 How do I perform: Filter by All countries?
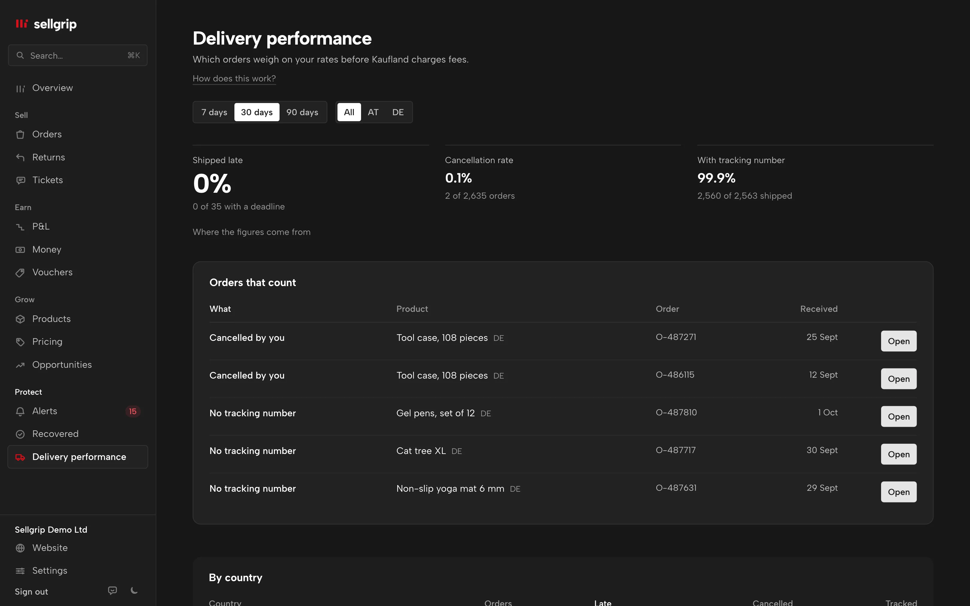coord(349,112)
